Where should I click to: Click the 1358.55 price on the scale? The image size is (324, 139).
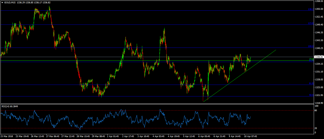click(319, 1)
